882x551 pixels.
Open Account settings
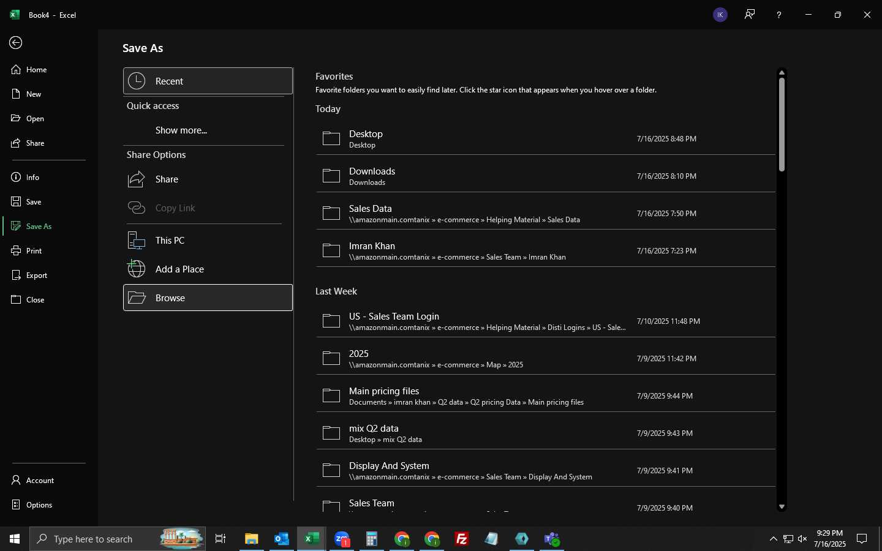(x=49, y=481)
